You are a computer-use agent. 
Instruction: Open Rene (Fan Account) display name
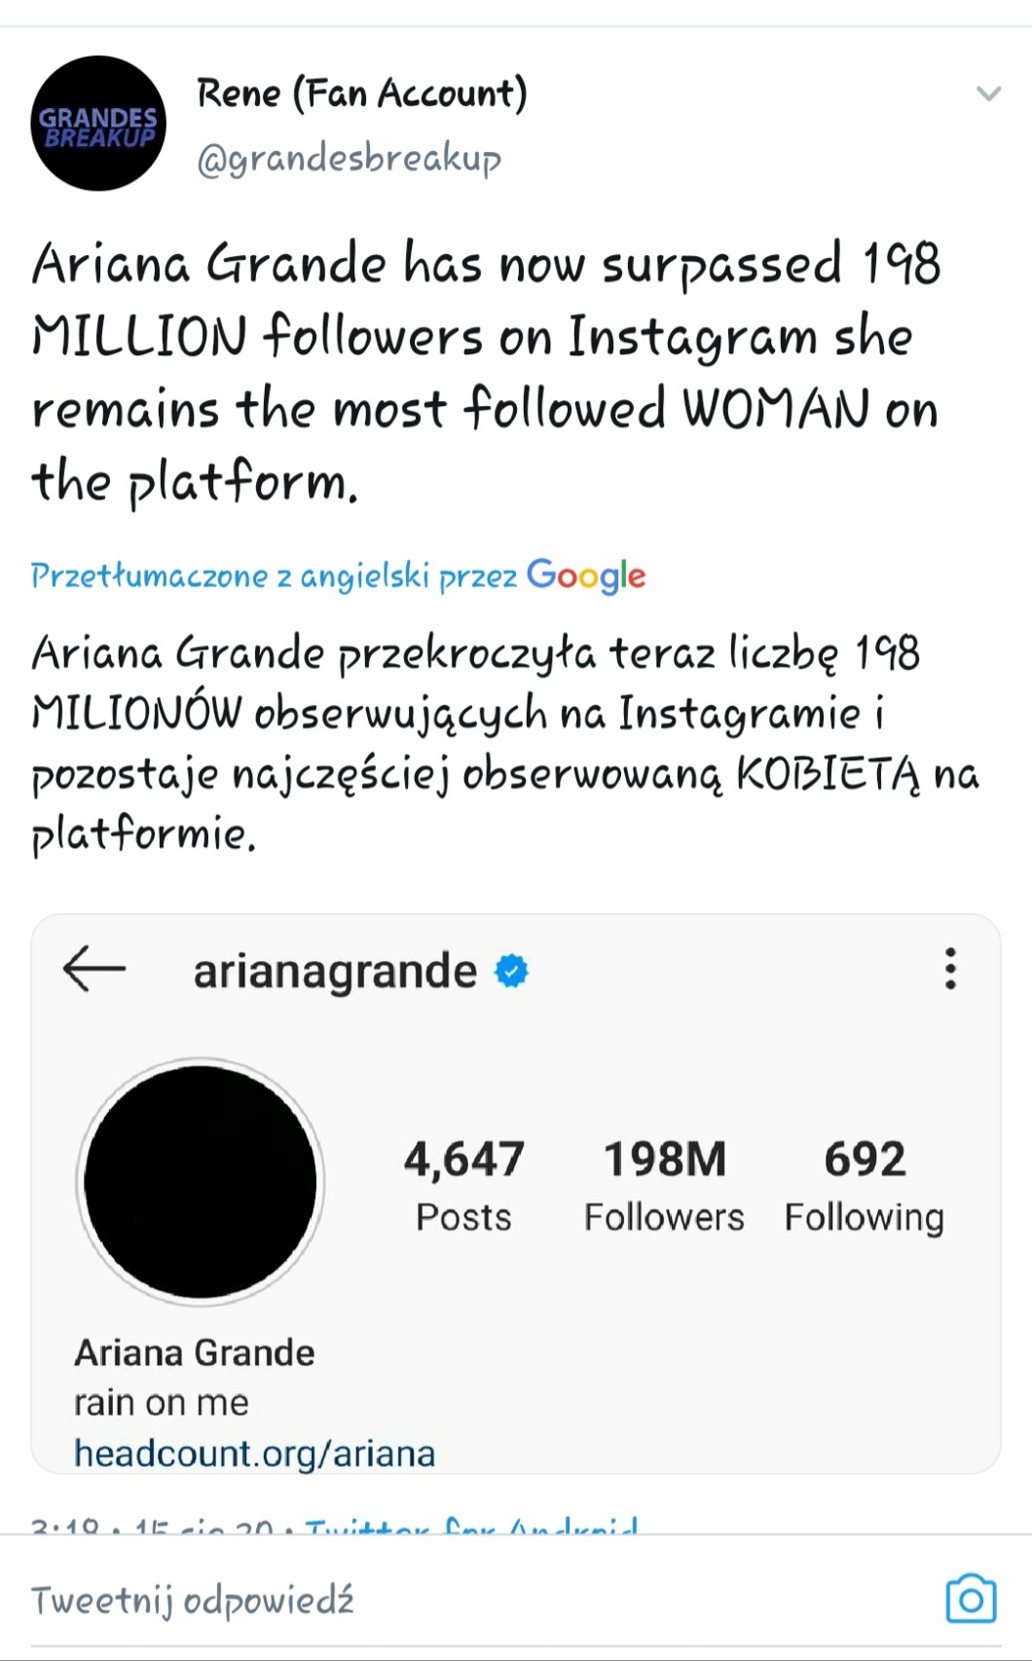pos(361,93)
